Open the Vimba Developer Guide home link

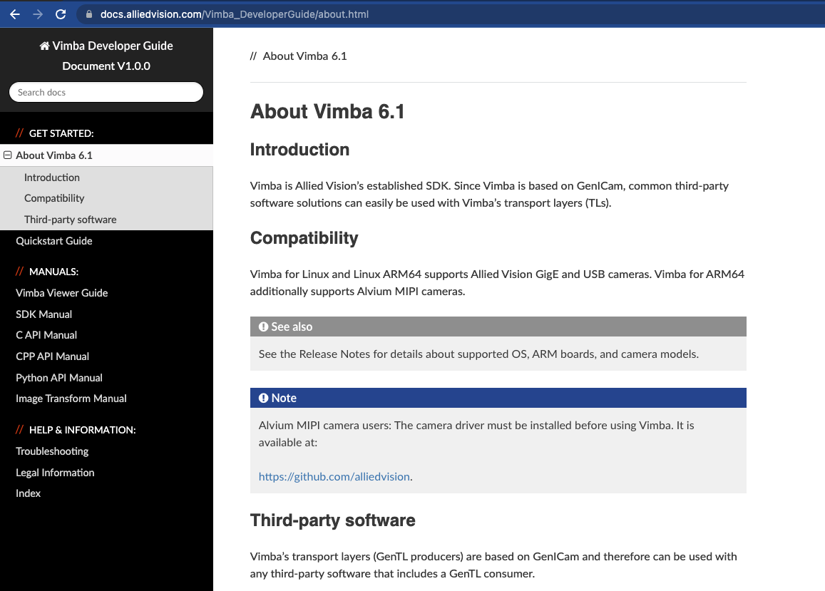coord(106,46)
